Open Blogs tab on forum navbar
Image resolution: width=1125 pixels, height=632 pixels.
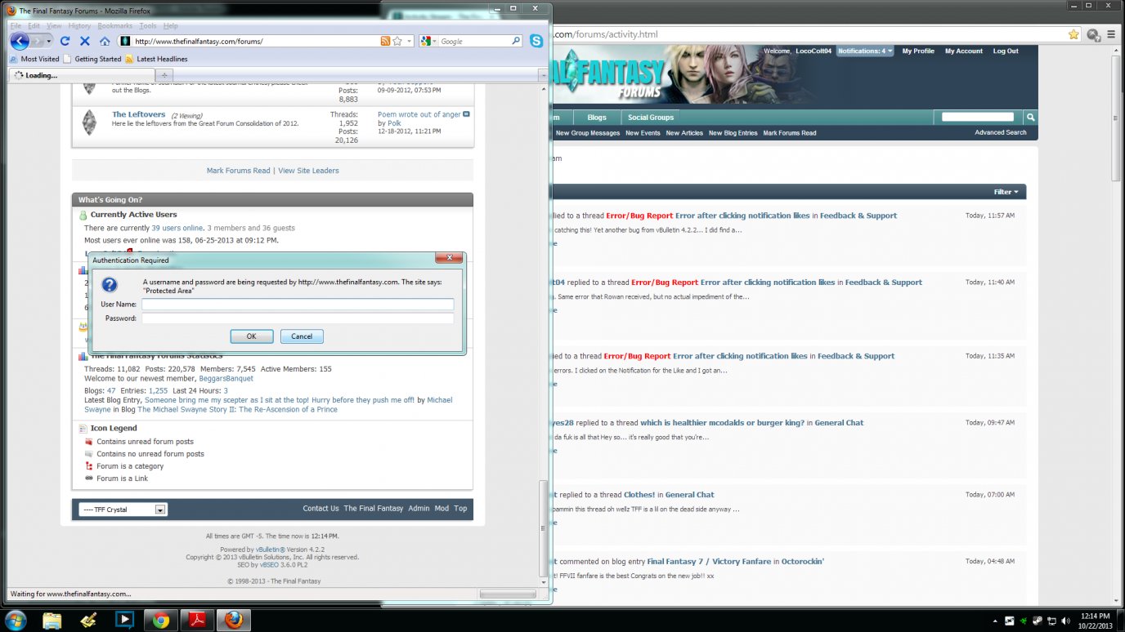(x=597, y=118)
